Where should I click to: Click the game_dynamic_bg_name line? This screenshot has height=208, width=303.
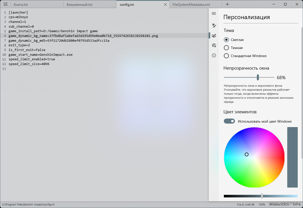pyautogui.click(x=83, y=36)
